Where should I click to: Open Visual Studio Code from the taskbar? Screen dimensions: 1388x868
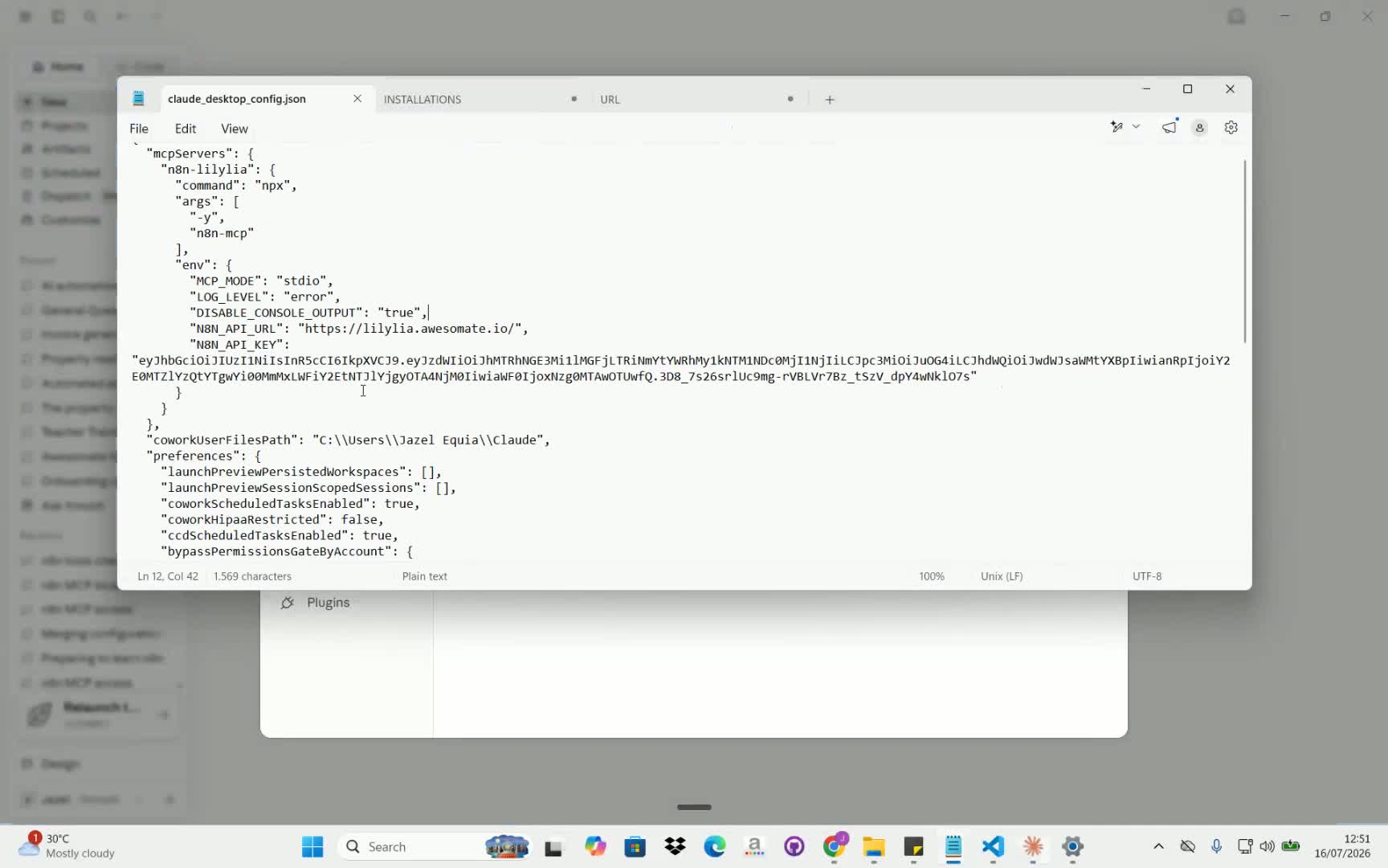(x=993, y=846)
